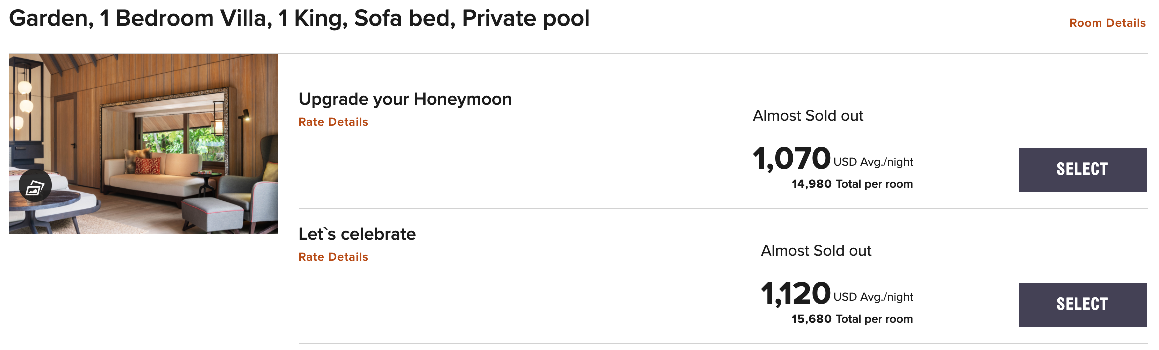This screenshot has height=350, width=1159.
Task: Click the Room Details link
Action: tap(1107, 23)
